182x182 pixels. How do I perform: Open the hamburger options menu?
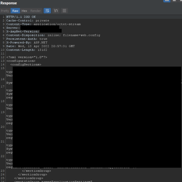pyautogui.click(x=64, y=11)
